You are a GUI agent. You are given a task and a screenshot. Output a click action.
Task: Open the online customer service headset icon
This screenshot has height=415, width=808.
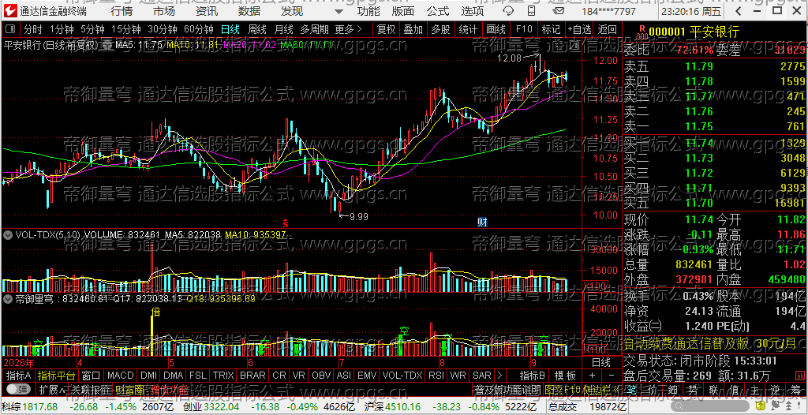508,11
